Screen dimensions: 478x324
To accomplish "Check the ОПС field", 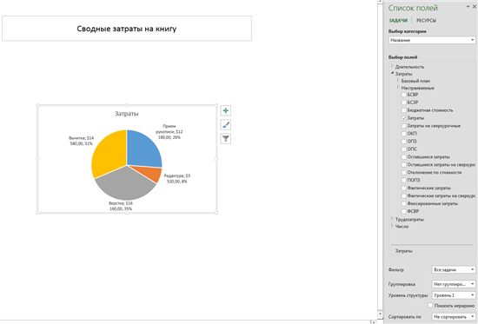I will click(x=404, y=149).
